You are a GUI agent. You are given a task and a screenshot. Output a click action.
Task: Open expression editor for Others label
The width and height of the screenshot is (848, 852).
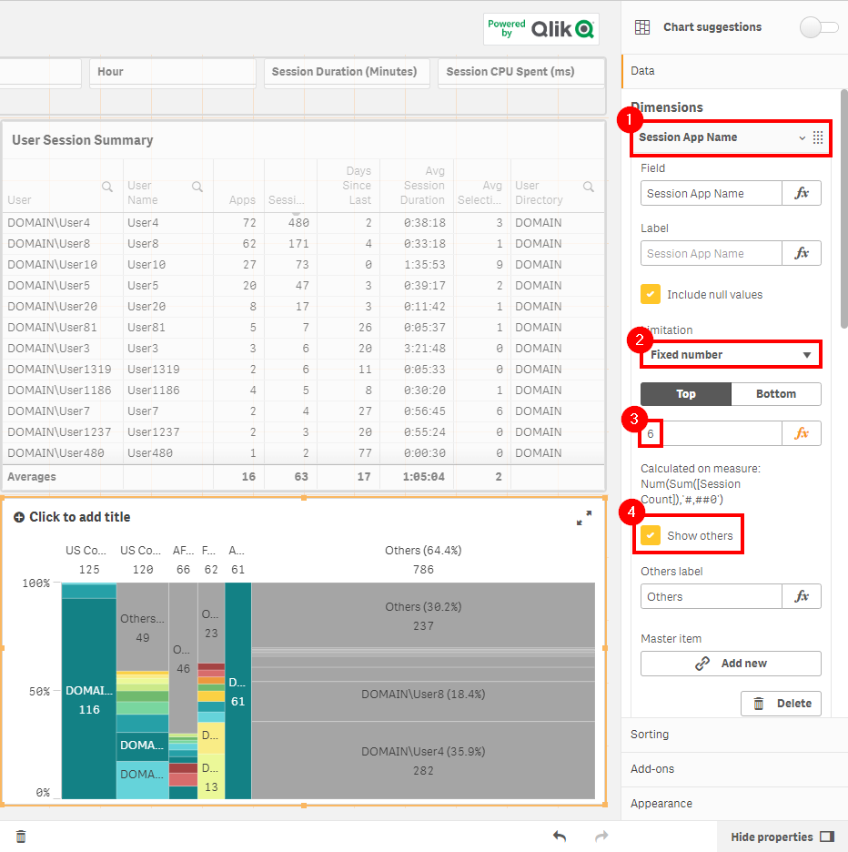[x=802, y=596]
